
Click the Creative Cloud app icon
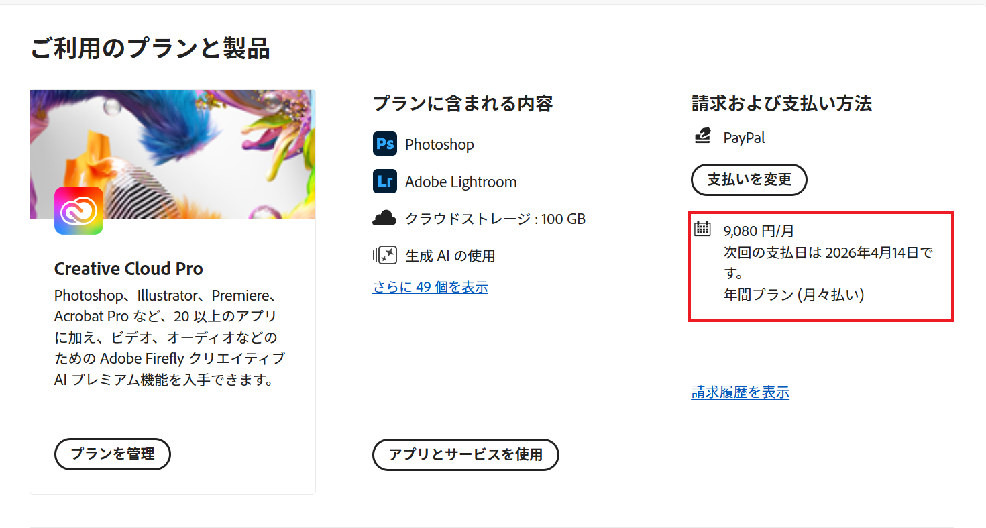pyautogui.click(x=78, y=211)
